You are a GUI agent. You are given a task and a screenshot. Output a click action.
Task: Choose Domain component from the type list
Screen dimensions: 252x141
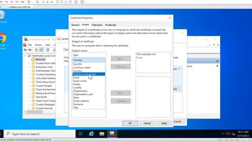pyautogui.click(x=89, y=74)
